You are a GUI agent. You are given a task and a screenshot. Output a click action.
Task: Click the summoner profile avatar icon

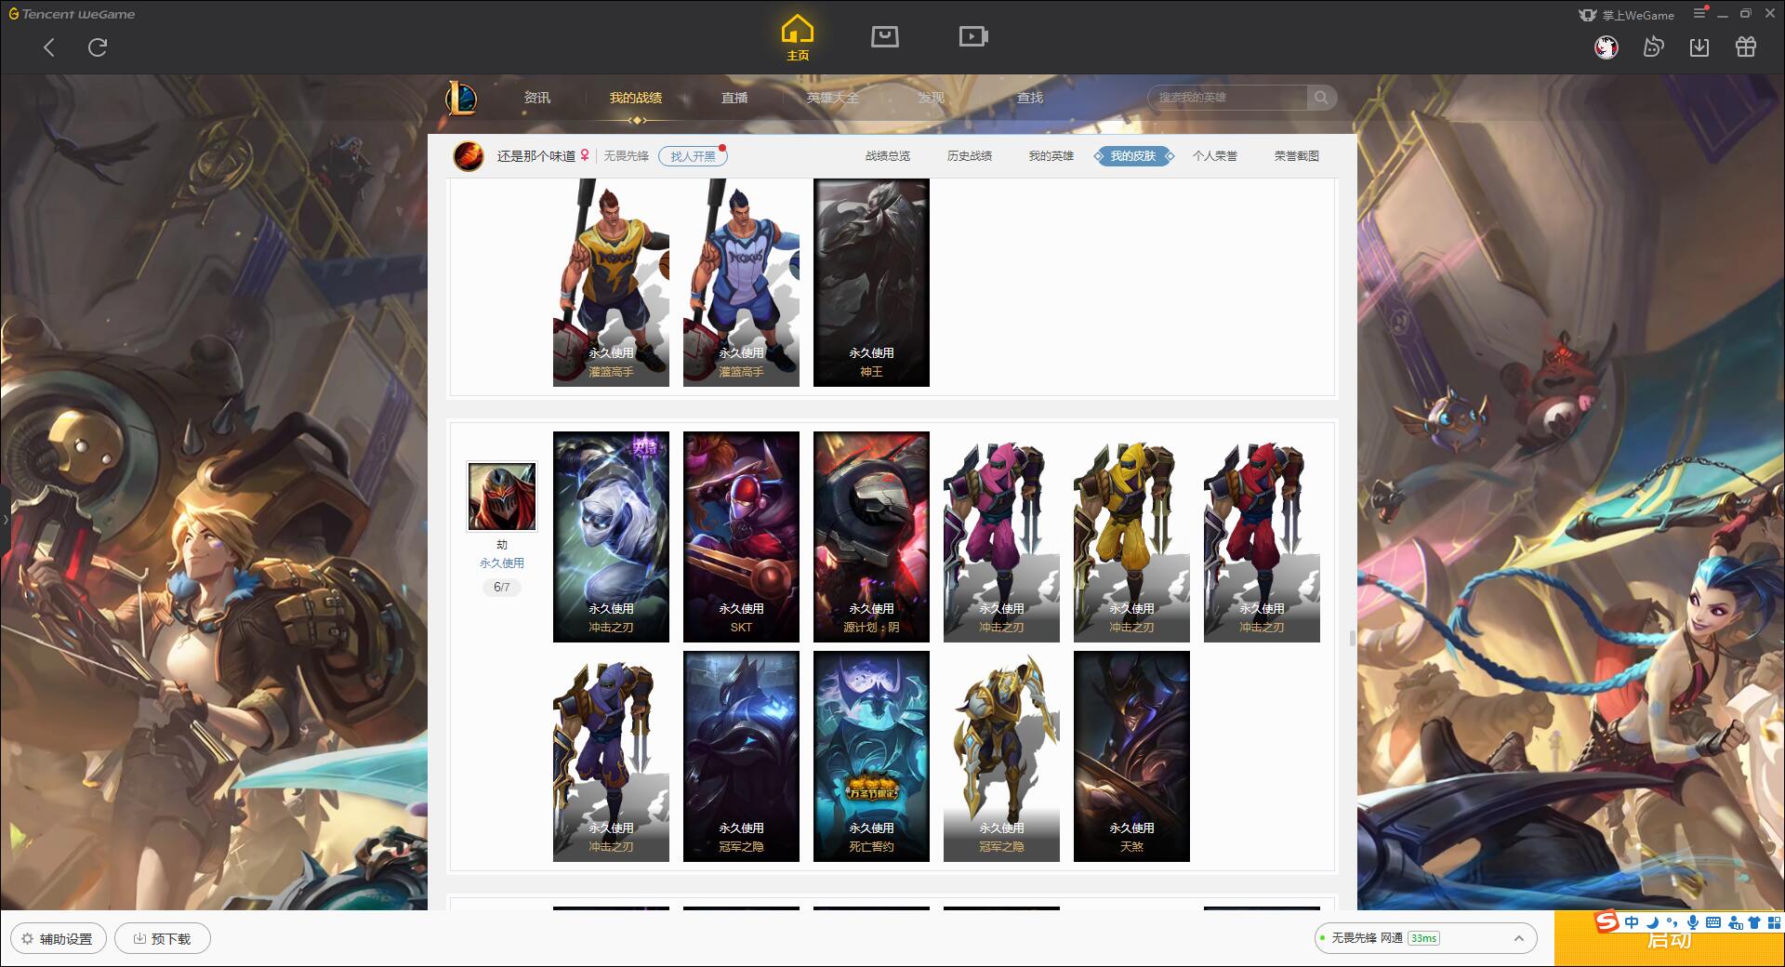click(469, 156)
